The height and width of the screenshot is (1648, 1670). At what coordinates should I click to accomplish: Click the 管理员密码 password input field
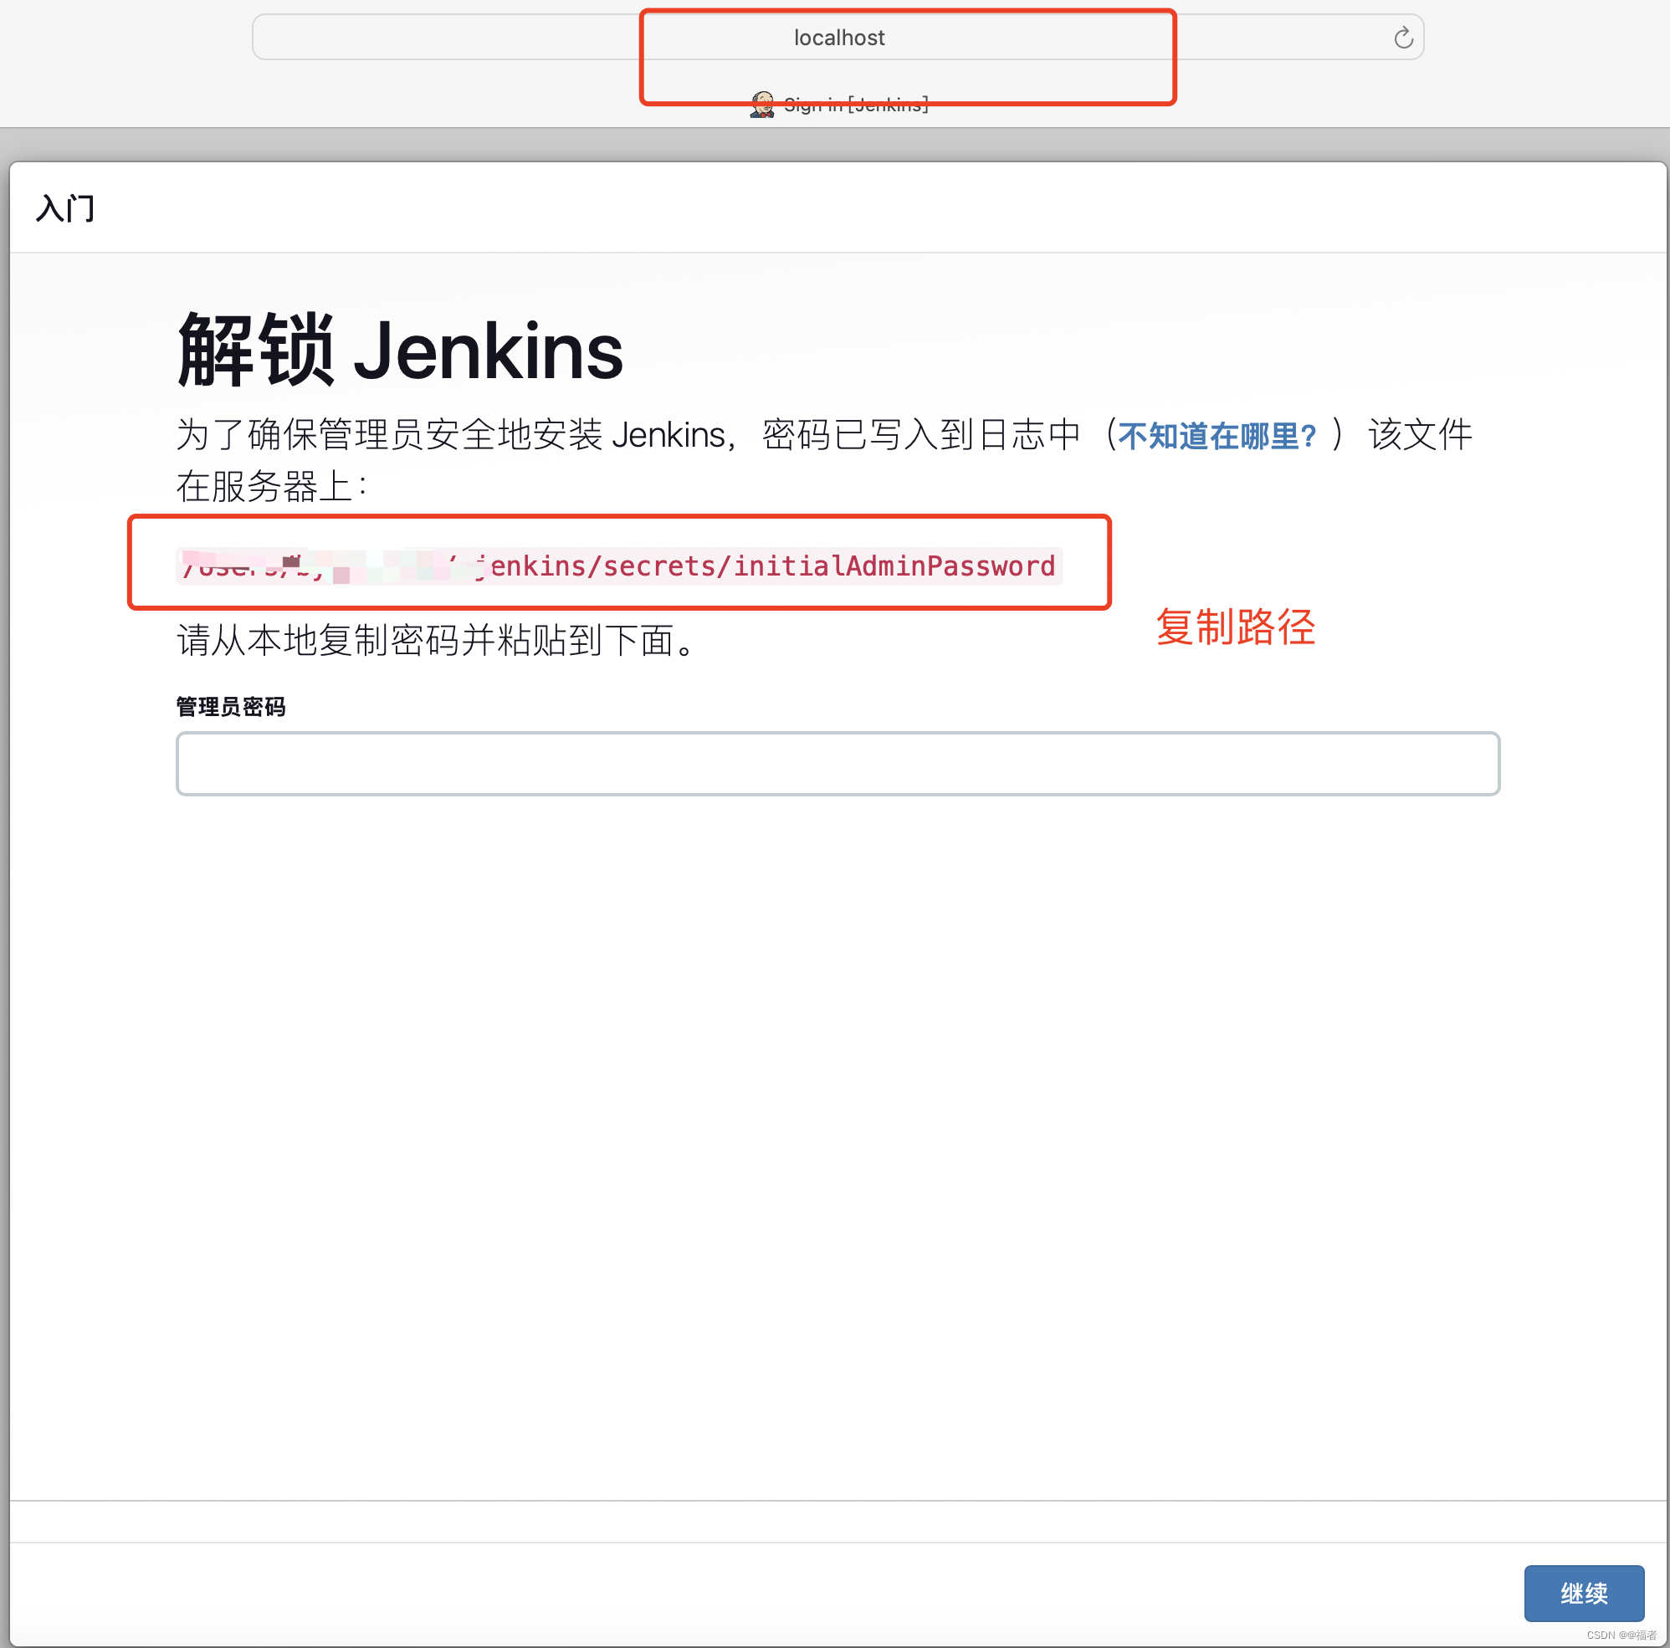838,764
